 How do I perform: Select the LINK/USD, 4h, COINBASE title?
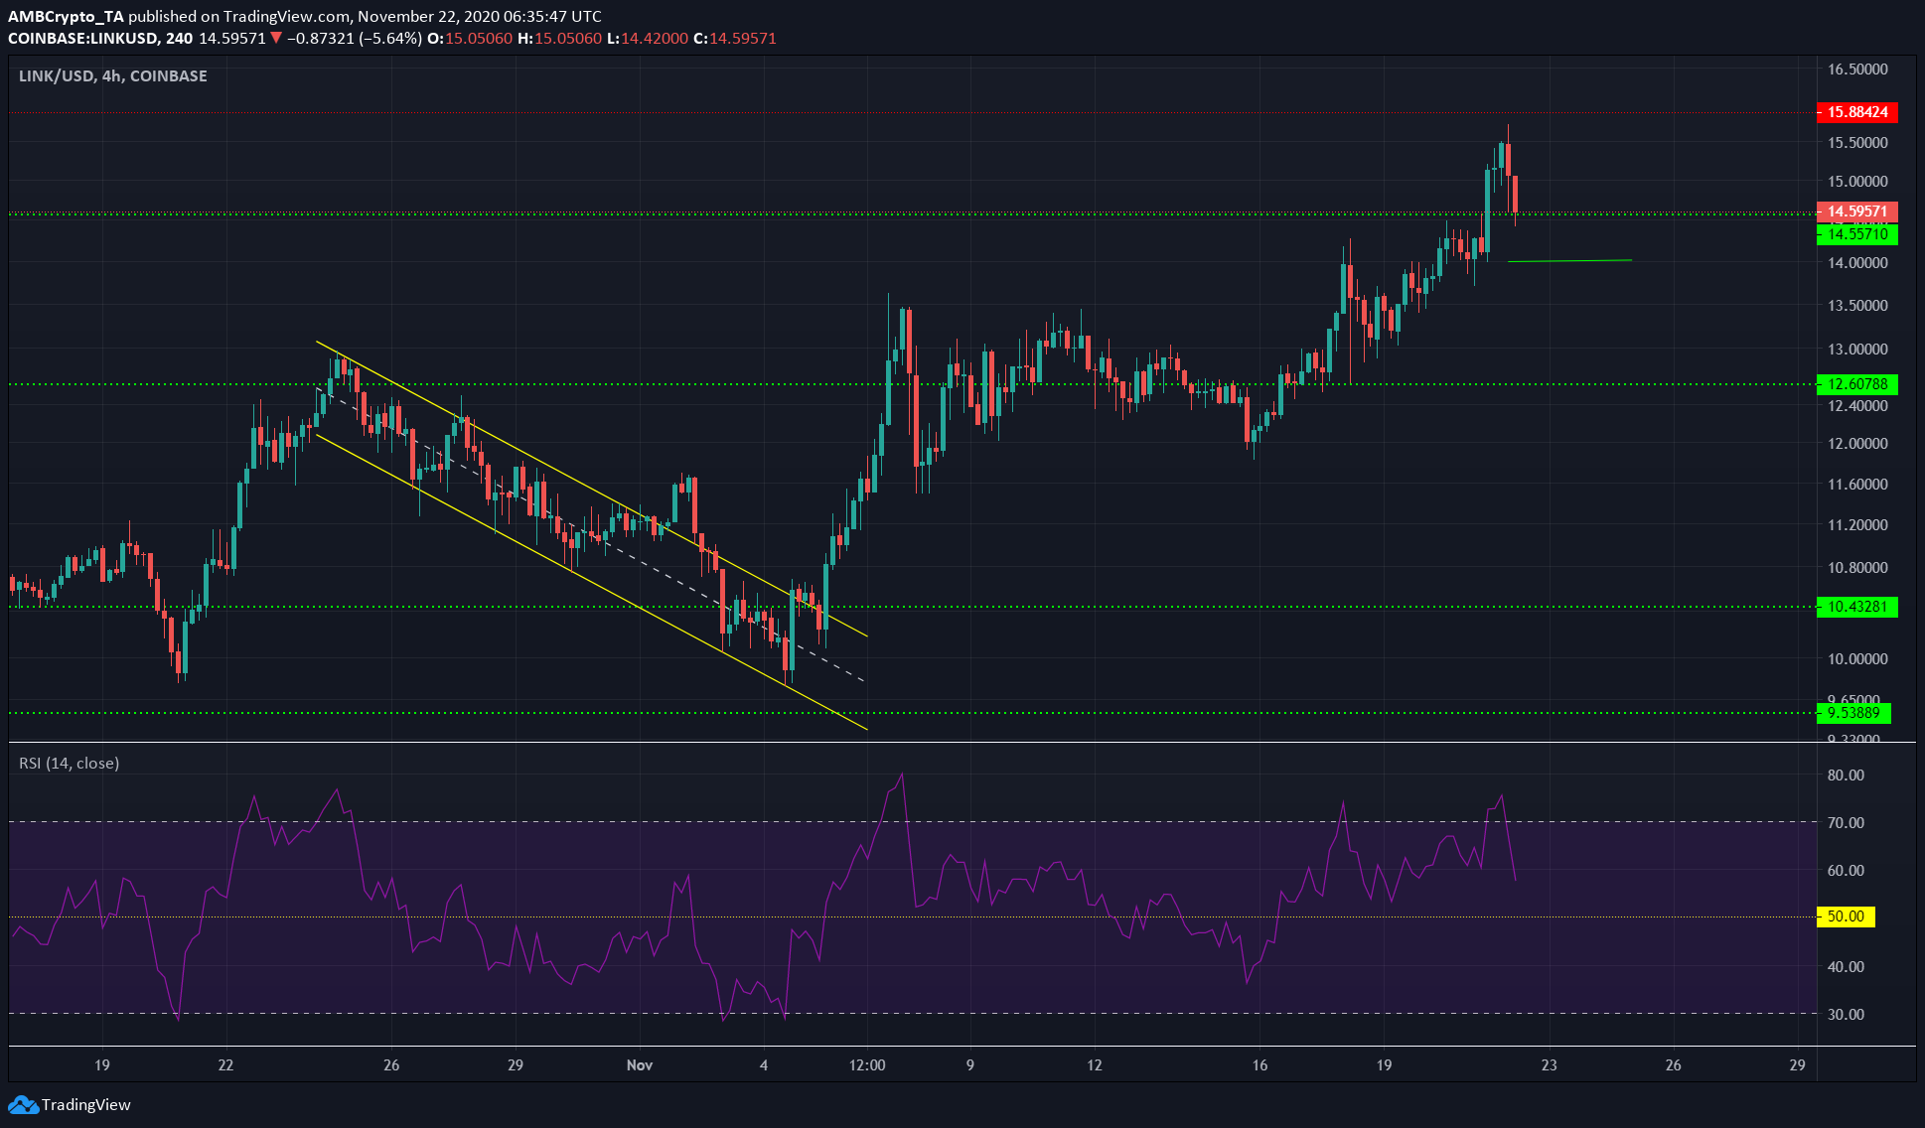point(113,75)
